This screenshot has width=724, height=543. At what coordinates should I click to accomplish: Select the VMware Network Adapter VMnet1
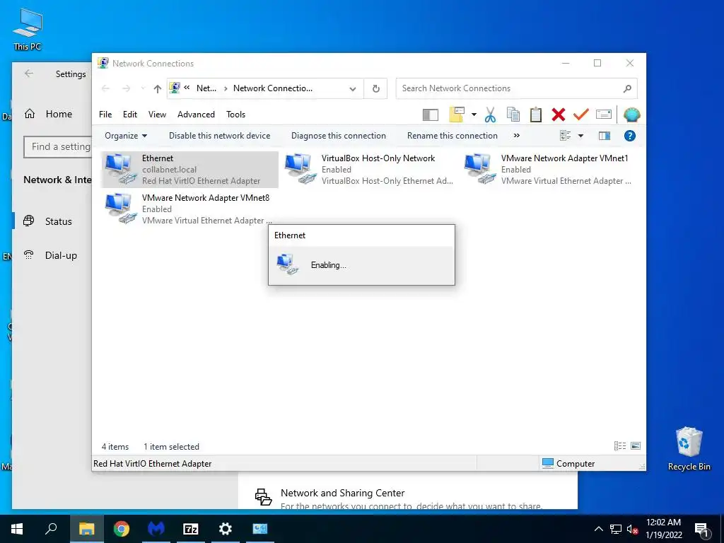(x=549, y=170)
